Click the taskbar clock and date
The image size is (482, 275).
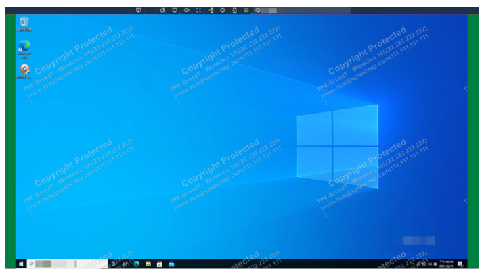(446, 264)
